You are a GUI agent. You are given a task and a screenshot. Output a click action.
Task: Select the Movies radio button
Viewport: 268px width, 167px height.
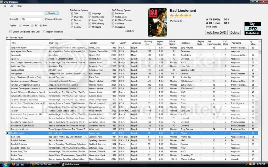tap(20, 26)
